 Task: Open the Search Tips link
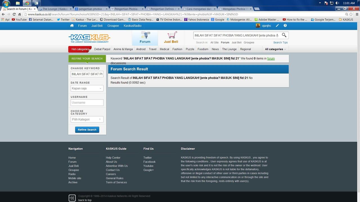(x=280, y=43)
